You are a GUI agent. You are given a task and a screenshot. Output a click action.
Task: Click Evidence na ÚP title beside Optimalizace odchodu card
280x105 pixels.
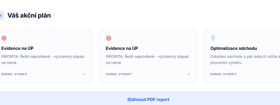(x=122, y=49)
